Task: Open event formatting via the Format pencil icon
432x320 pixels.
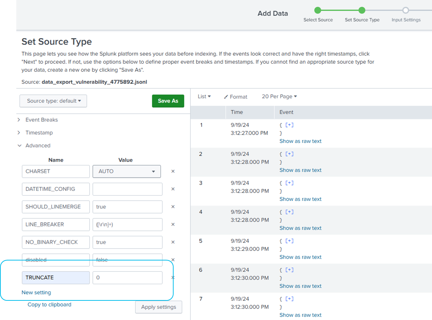Action: (x=236, y=97)
